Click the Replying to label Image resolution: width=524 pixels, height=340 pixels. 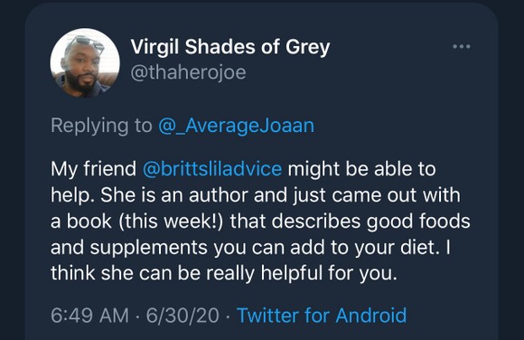(101, 126)
